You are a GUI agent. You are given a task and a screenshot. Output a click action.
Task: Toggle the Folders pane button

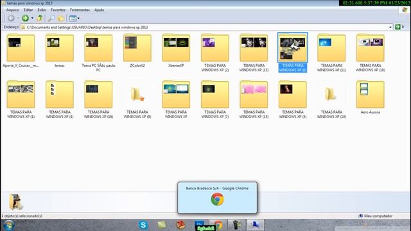[61, 18]
